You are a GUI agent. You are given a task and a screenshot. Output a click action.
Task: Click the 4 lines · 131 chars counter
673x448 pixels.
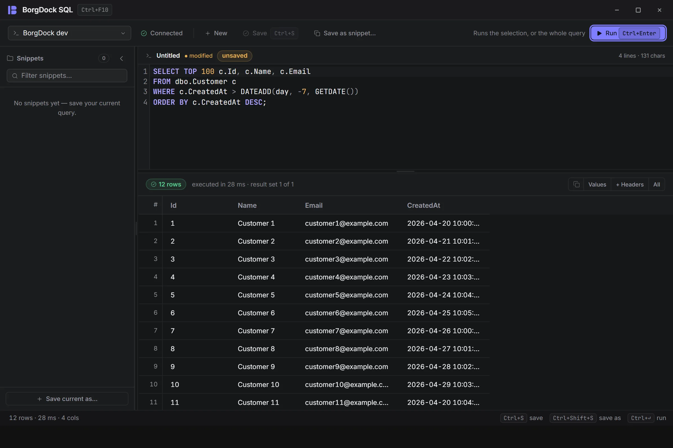642,56
